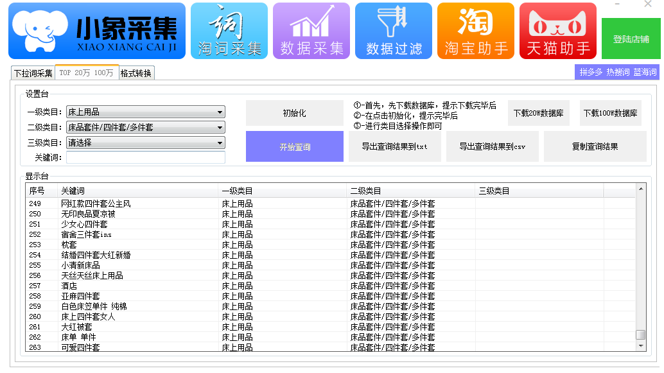Select row 结婚四件套大红新婚
This screenshot has width=664, height=373.
pos(330,255)
